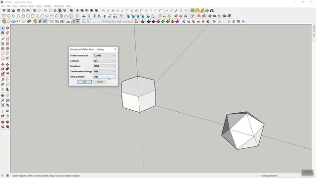Open the Extensions menu
The height and width of the screenshot is (178, 316).
[58, 6]
